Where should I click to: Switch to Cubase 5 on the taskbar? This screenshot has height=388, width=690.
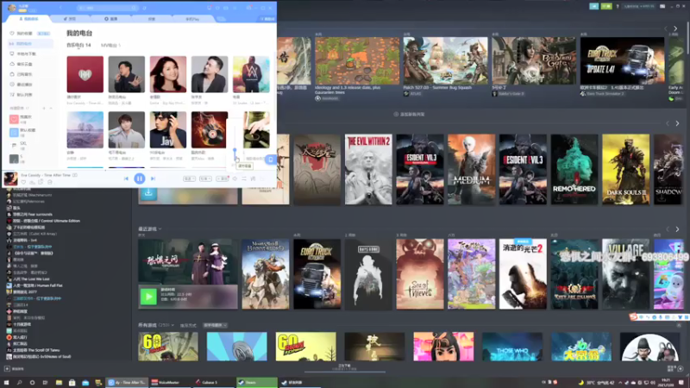pos(214,383)
